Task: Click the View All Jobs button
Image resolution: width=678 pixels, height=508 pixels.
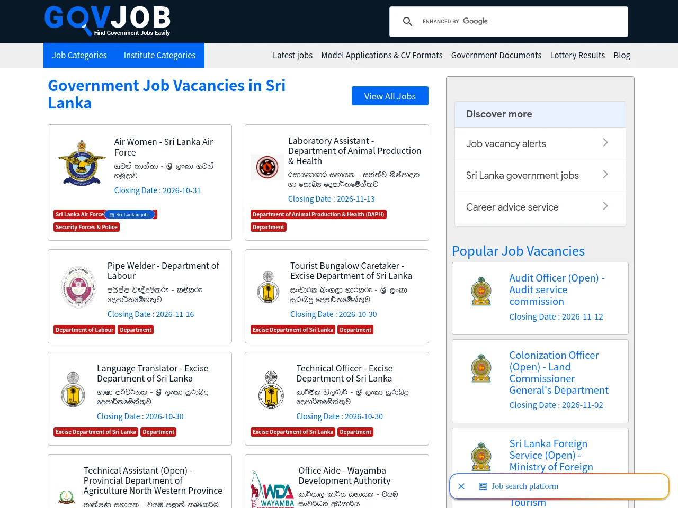Action: [390, 96]
